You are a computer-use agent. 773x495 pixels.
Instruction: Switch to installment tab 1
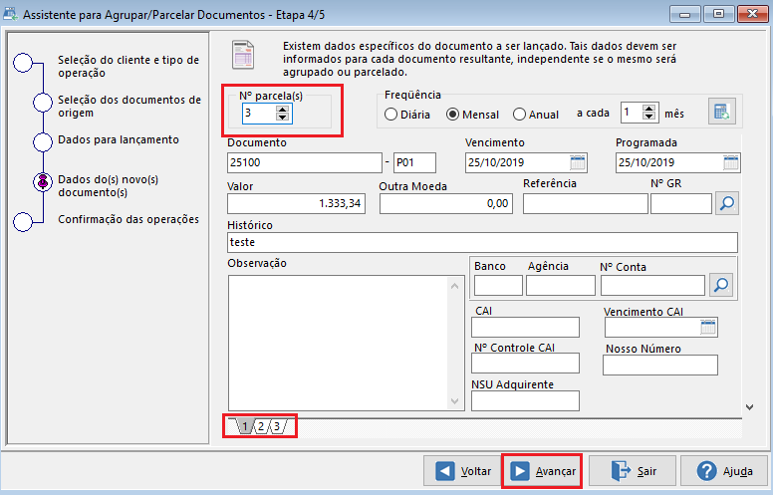(244, 426)
